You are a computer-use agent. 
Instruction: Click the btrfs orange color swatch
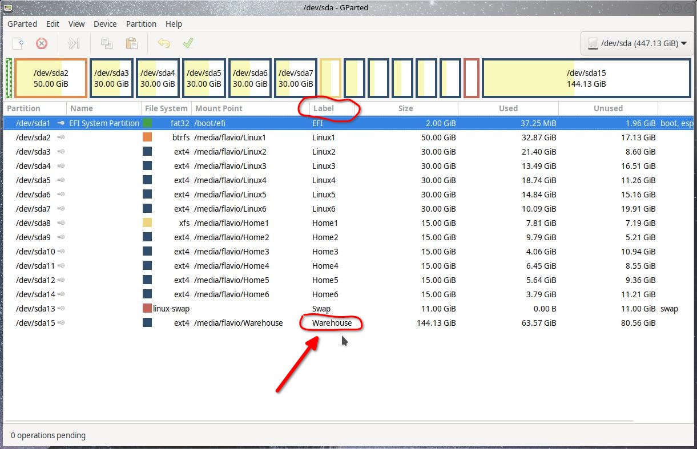click(147, 137)
